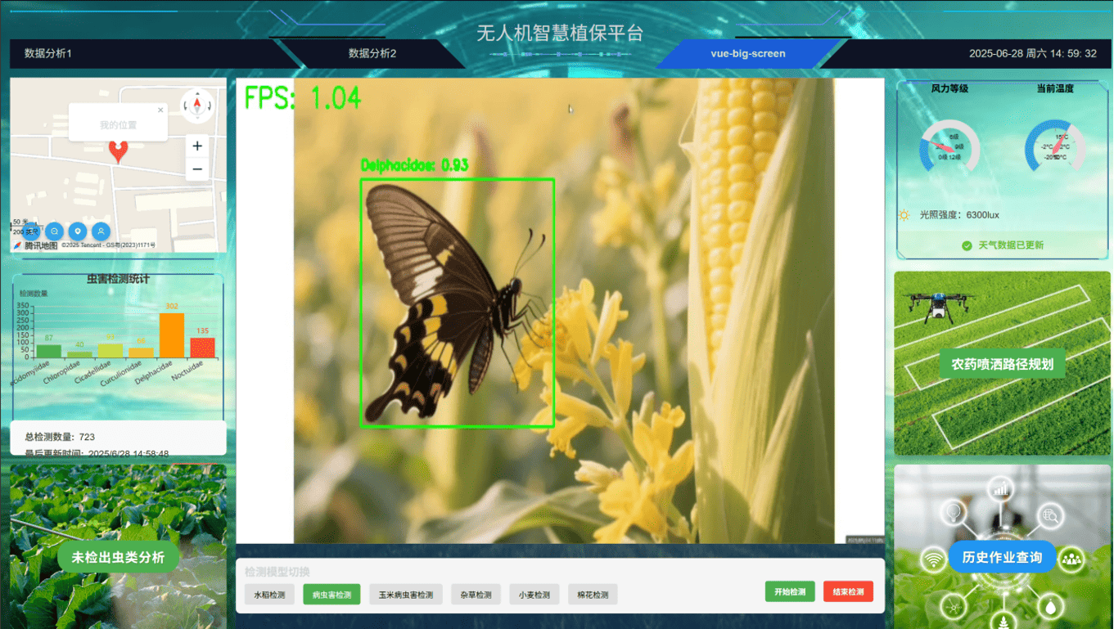
Task: Select 小麦检测 model
Action: (x=534, y=595)
